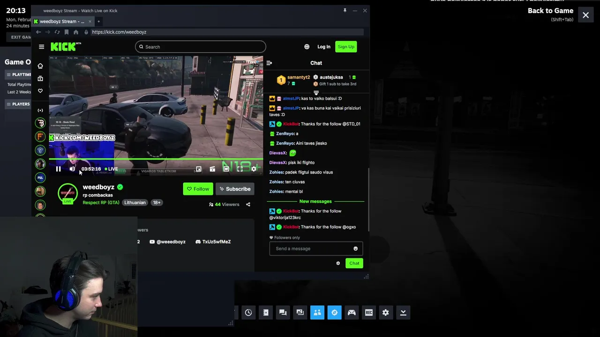Viewport: 600px width, 337px height.
Task: Open video player settings gear
Action: pos(254,169)
